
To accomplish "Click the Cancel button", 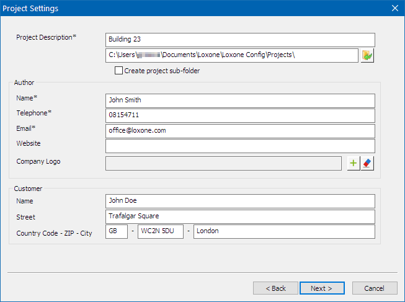I will pyautogui.click(x=375, y=288).
